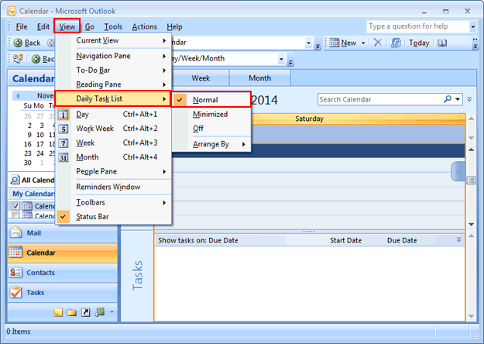This screenshot has width=484, height=344.
Task: Click the Day view icon in menu
Action: click(x=64, y=115)
